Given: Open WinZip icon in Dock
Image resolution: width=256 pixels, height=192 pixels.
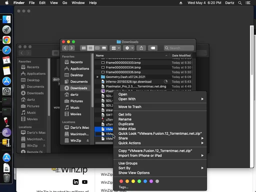Looking at the screenshot, I should click(x=6, y=142).
